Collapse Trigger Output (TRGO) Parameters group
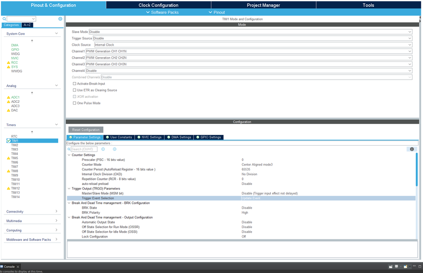 click(x=69, y=189)
